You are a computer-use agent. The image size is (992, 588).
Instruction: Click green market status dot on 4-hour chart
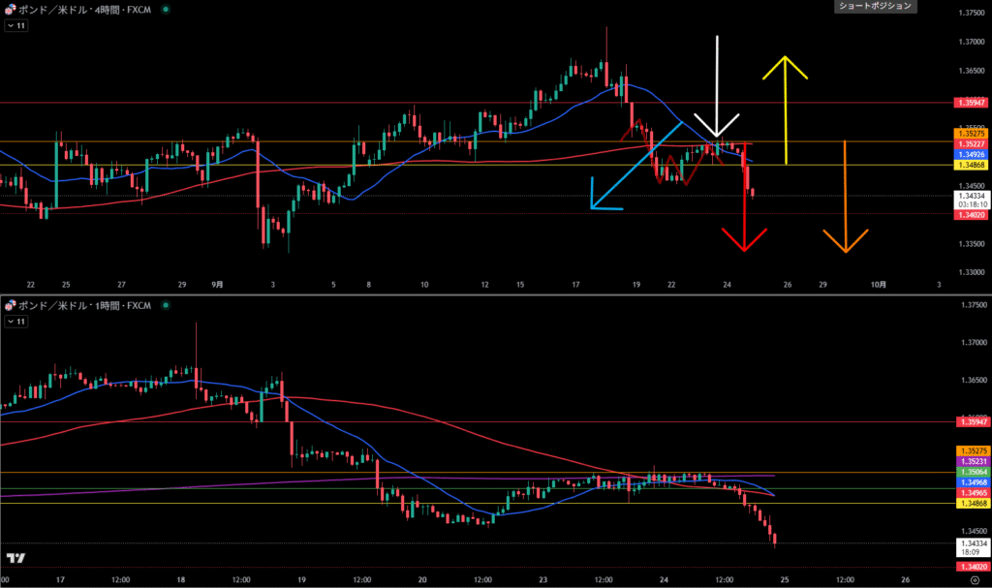(x=165, y=9)
